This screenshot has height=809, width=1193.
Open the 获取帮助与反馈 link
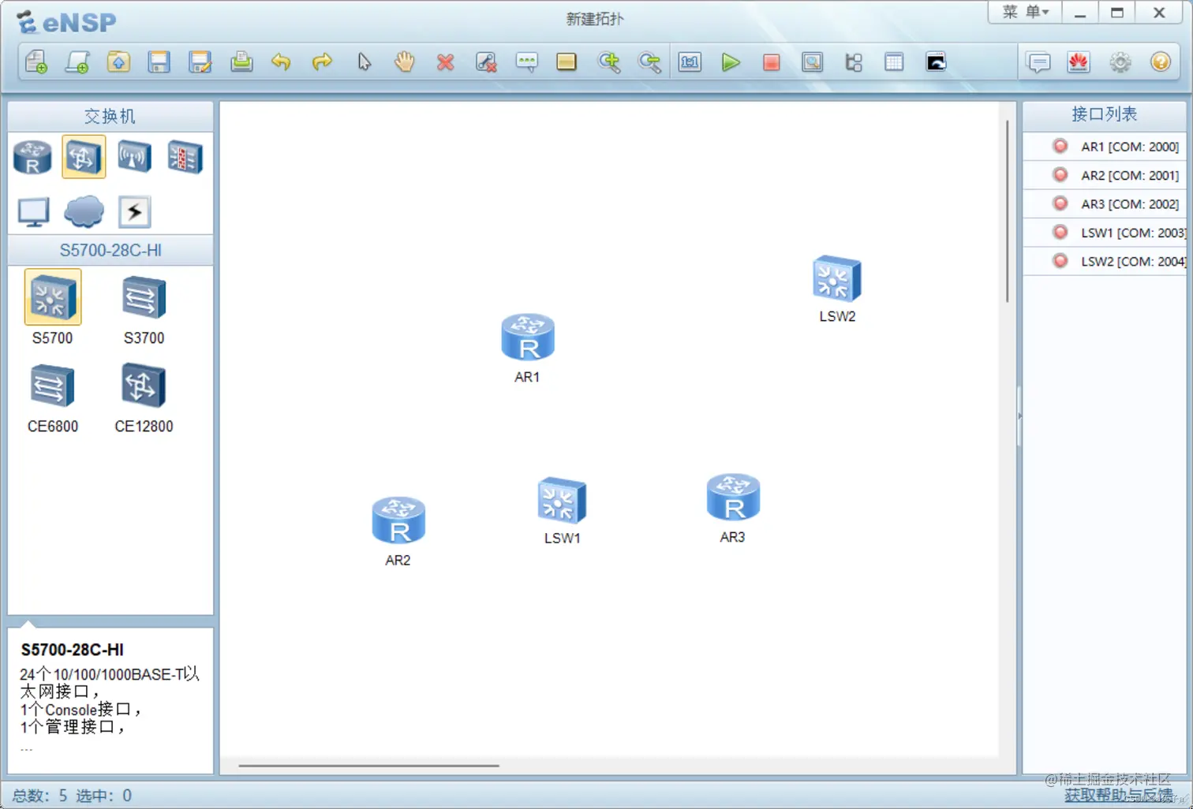click(1118, 795)
